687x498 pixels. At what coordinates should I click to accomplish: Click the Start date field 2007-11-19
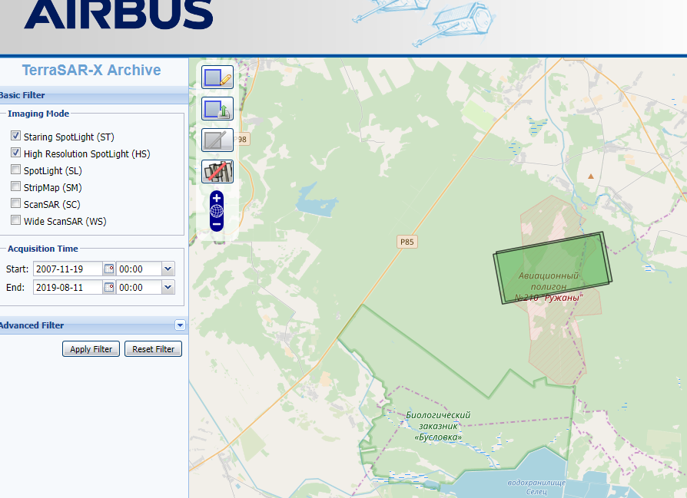tap(68, 269)
